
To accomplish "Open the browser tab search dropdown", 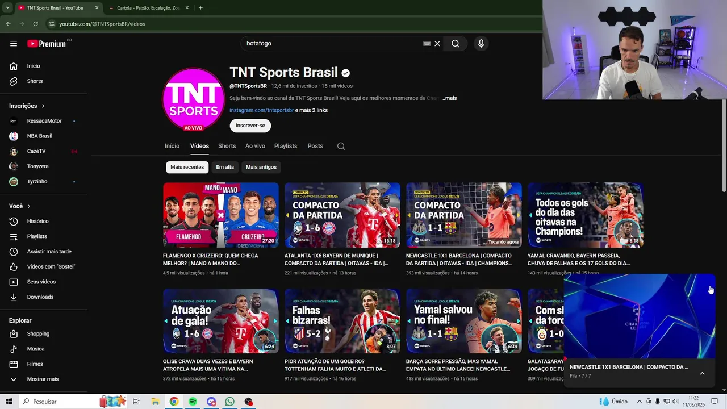I will click(7, 8).
